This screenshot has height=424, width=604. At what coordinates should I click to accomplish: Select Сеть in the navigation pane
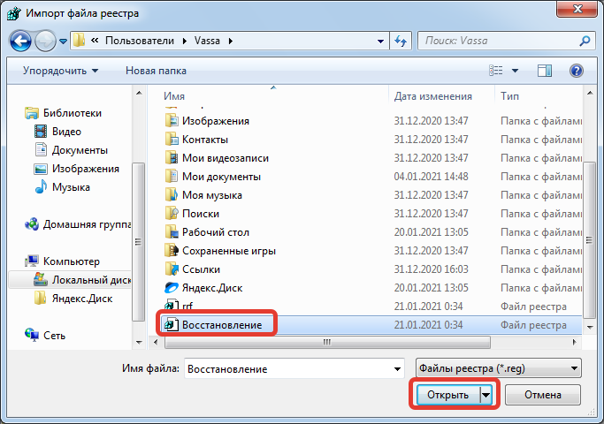pyautogui.click(x=54, y=336)
